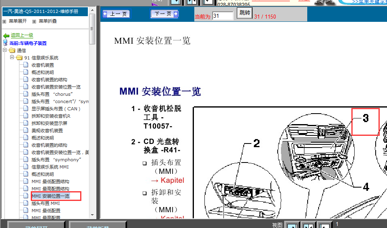Click the 31 / 1150 page counter
This screenshot has width=387, height=228.
(x=265, y=17)
